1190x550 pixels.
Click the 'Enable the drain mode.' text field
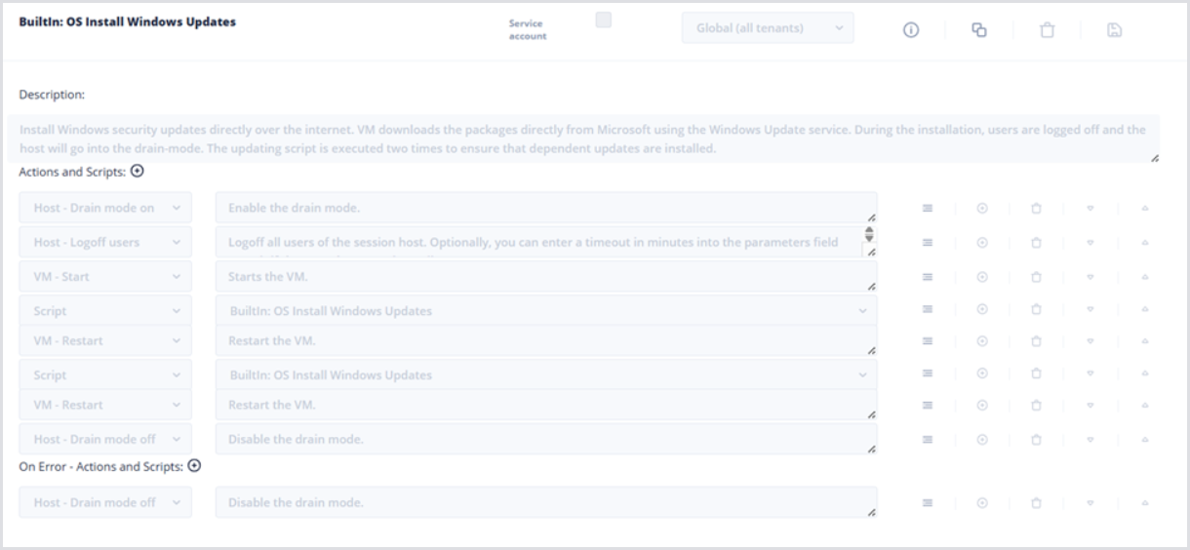click(x=545, y=208)
